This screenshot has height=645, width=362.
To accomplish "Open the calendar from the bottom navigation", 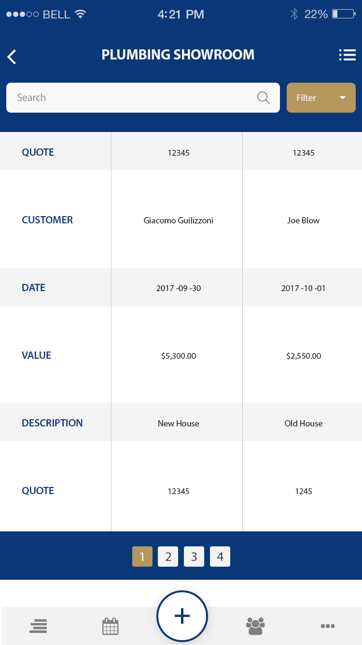I will click(x=110, y=626).
